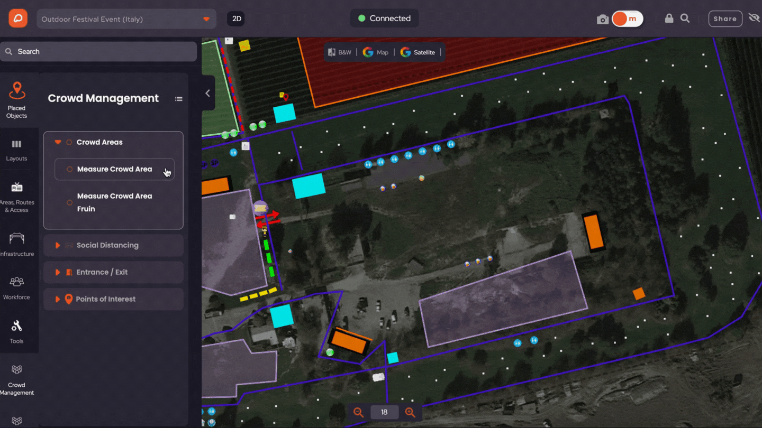762x428 pixels.
Task: Click the lock icon in header
Action: (x=669, y=18)
